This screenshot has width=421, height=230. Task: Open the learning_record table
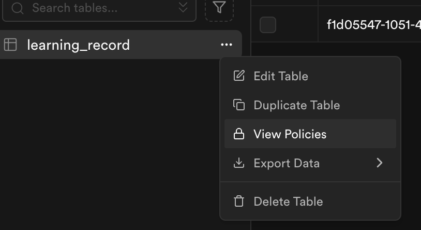click(79, 45)
